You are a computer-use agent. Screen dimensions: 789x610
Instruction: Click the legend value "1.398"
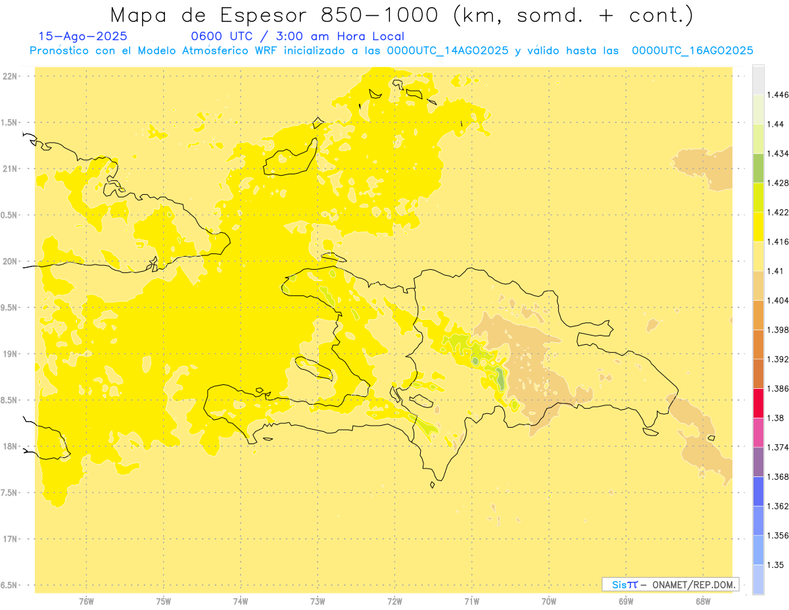coord(778,330)
